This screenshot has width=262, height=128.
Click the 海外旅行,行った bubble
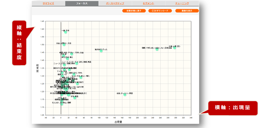point(101,51)
